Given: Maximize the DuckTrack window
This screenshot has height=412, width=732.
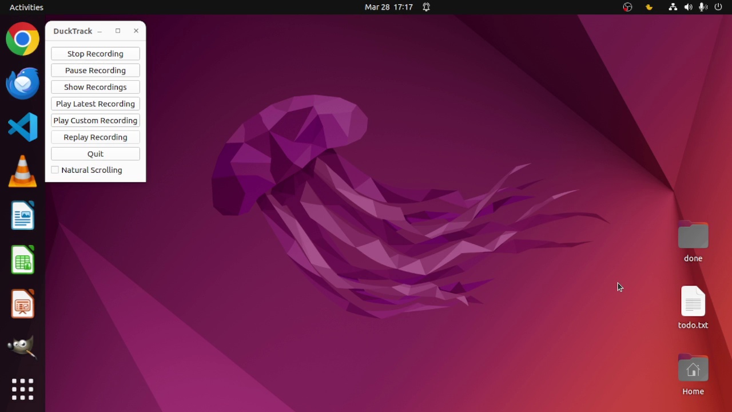Looking at the screenshot, I should pyautogui.click(x=118, y=31).
